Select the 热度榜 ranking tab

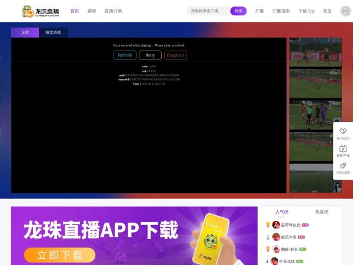pos(322,212)
